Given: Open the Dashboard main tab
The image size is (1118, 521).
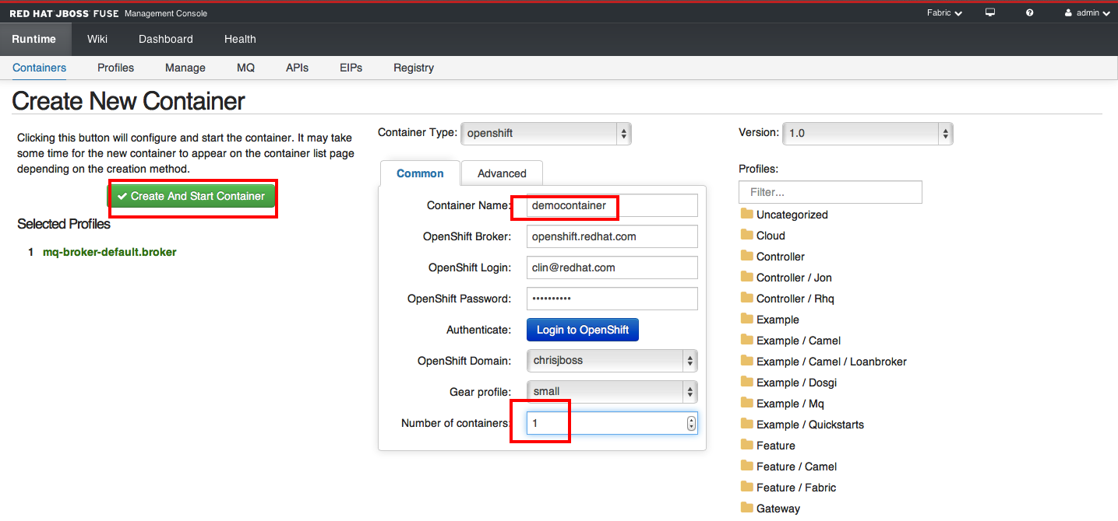Looking at the screenshot, I should (x=166, y=39).
